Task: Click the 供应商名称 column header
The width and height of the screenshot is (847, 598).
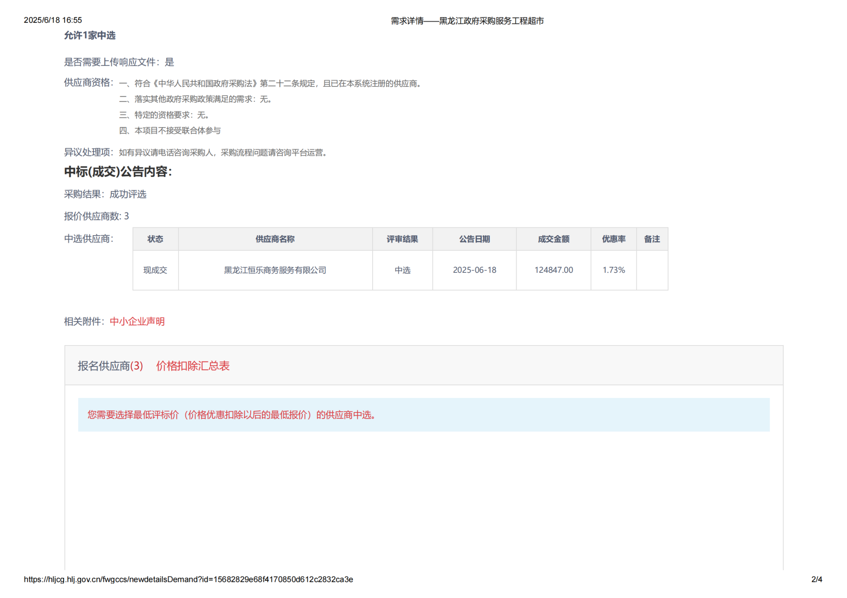Action: [275, 239]
